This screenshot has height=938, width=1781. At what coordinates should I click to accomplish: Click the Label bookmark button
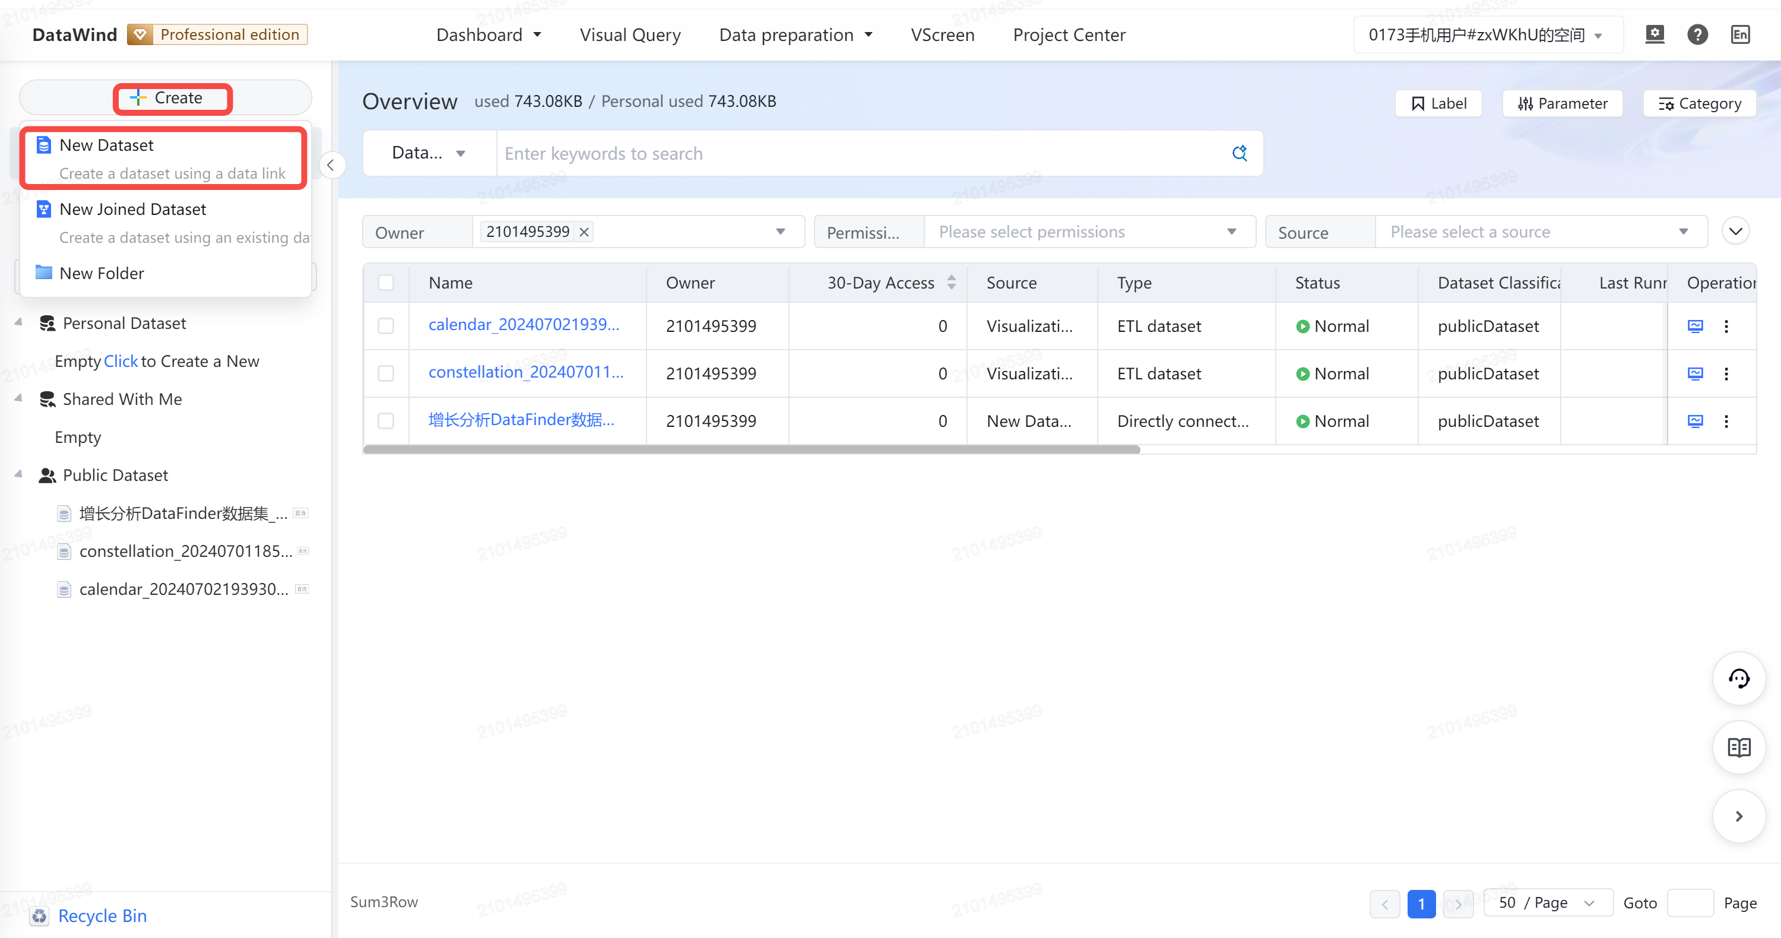[1438, 103]
